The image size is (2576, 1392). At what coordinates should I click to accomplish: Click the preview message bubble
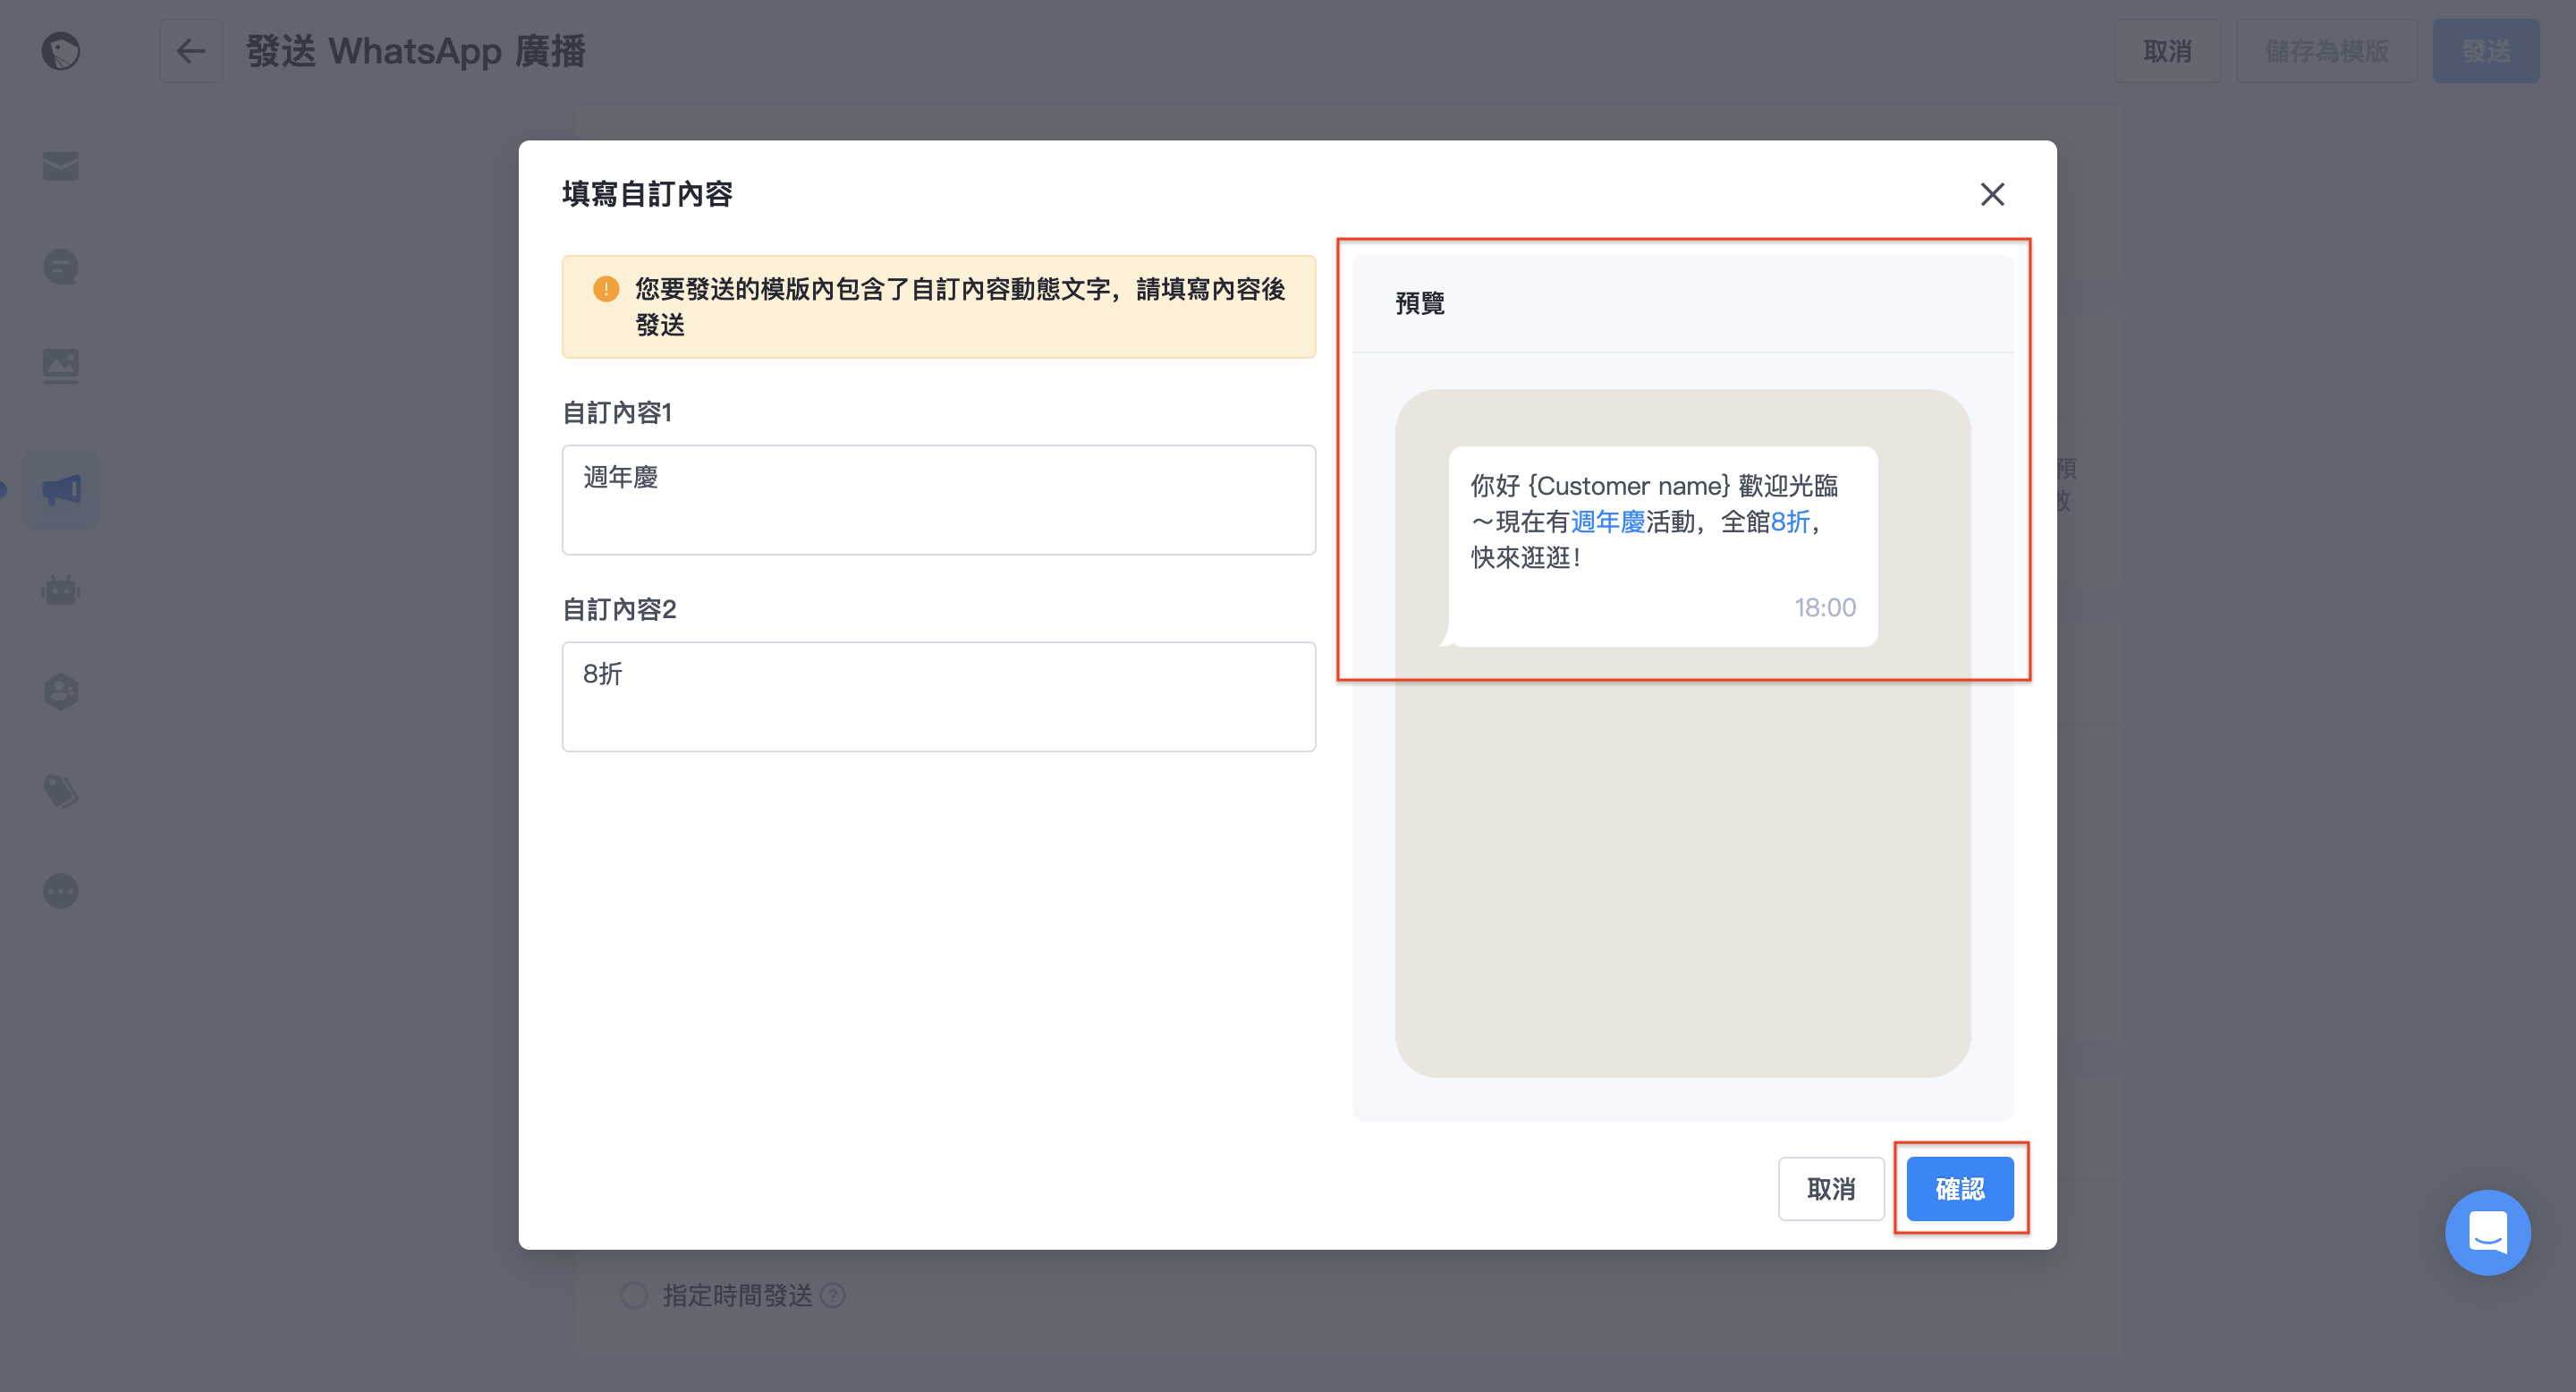point(1662,546)
